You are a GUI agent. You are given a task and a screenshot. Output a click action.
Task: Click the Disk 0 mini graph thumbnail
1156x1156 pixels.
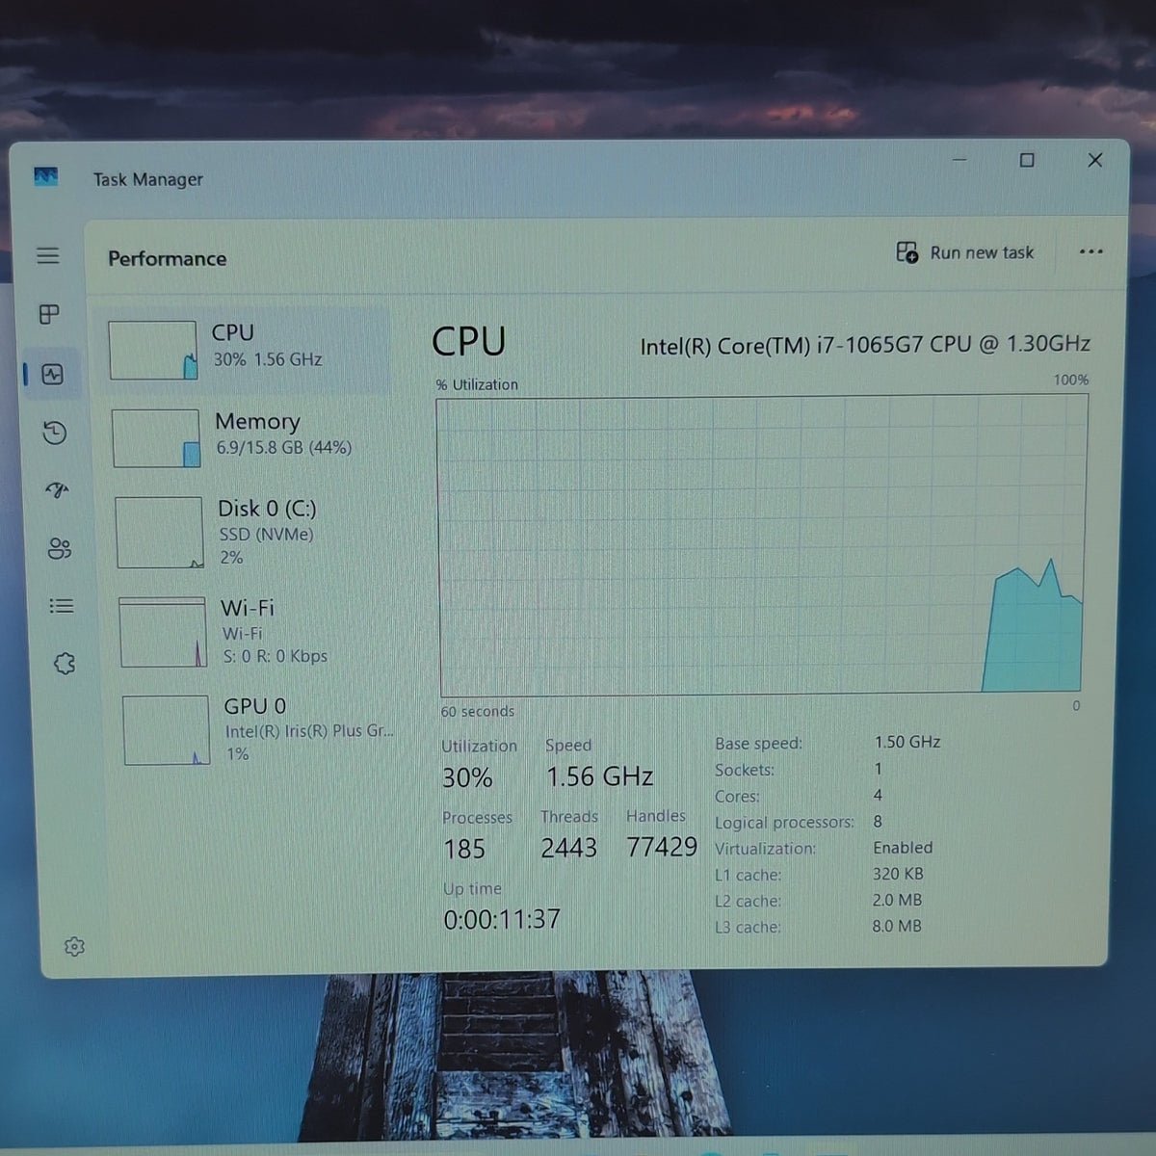click(x=160, y=533)
